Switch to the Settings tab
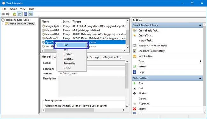 coord(95,57)
